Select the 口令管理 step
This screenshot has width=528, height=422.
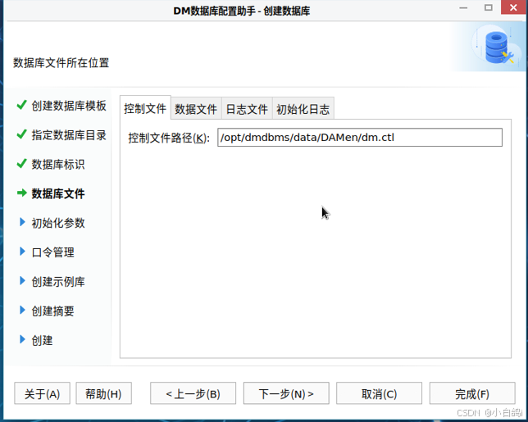point(52,252)
